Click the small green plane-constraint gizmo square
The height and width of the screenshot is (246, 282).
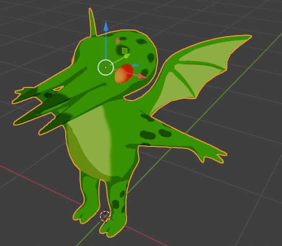[x=124, y=51]
